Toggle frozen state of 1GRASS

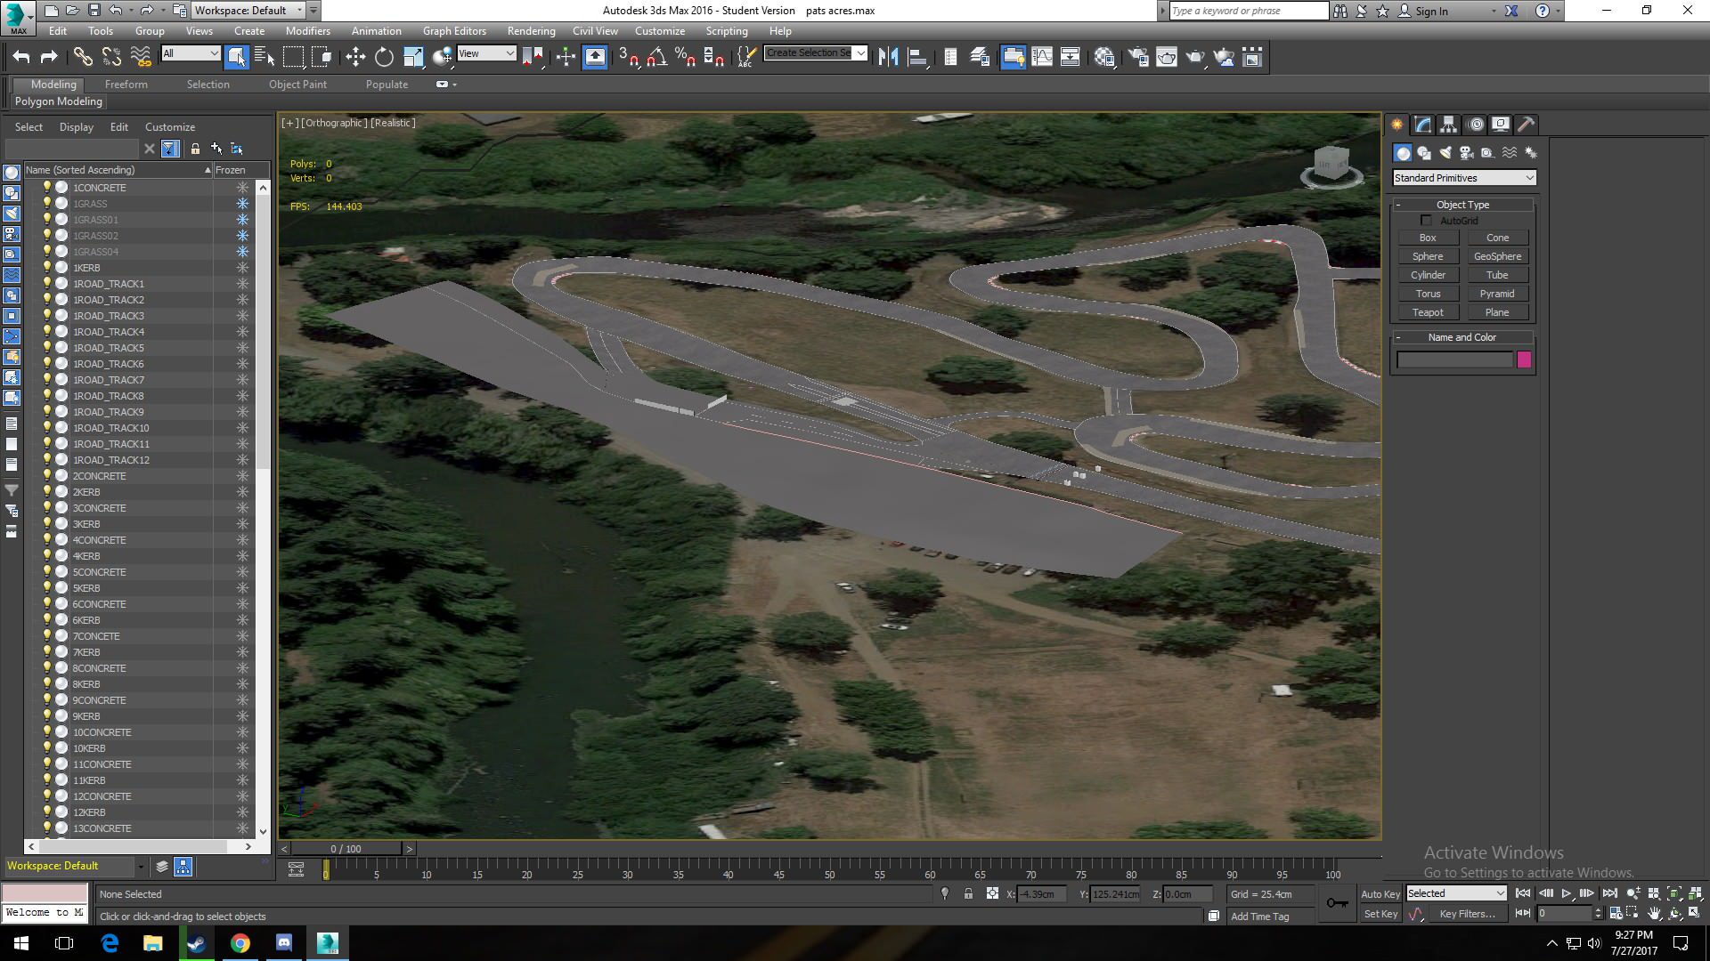[242, 204]
